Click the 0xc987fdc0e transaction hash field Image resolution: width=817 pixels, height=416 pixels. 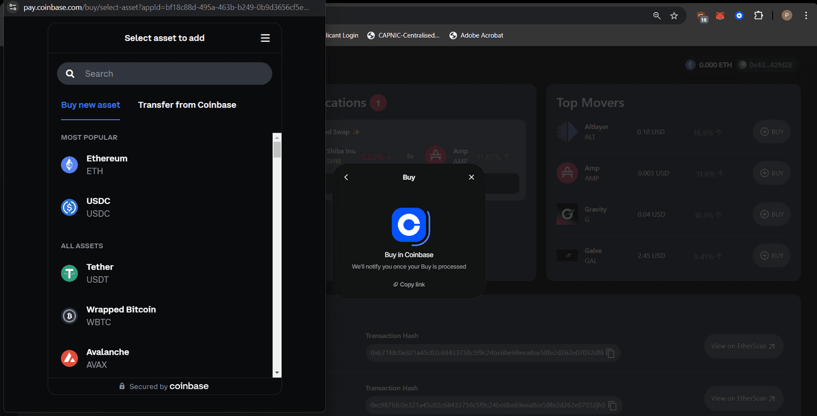[494, 406]
